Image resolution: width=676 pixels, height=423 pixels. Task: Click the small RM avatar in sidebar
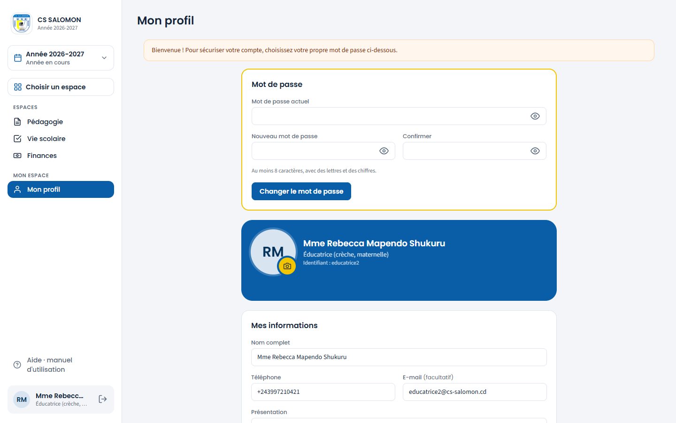tap(22, 399)
